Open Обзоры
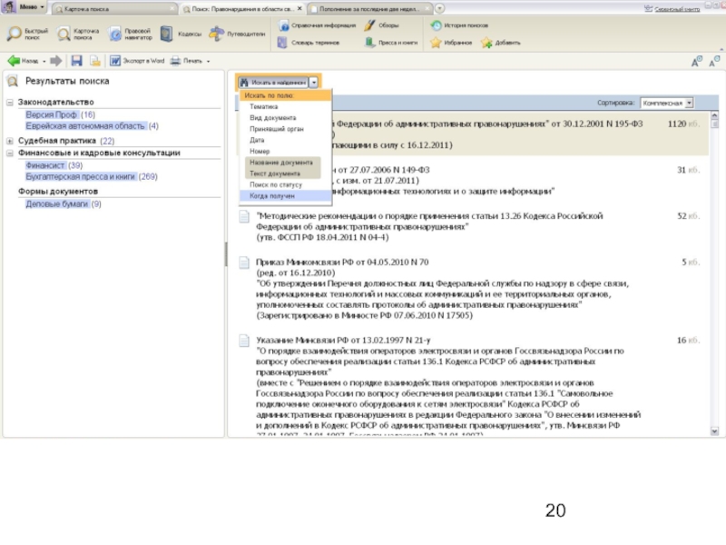726x545 pixels. point(381,25)
